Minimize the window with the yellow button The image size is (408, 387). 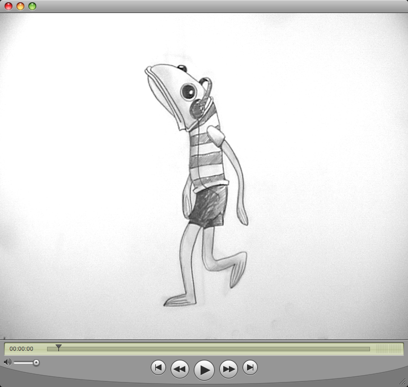point(20,6)
